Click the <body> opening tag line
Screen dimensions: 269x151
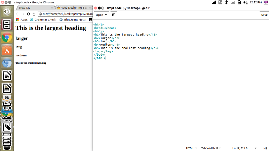pos(99,31)
